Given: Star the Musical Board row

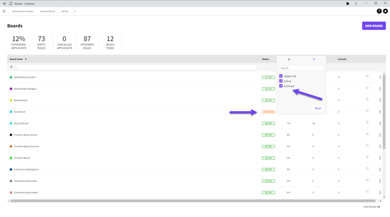Looking at the screenshot, I should click(x=367, y=122).
